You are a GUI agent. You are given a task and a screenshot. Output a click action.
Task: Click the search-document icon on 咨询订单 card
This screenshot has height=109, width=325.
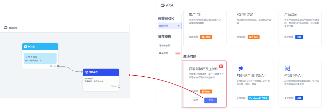point(287,69)
